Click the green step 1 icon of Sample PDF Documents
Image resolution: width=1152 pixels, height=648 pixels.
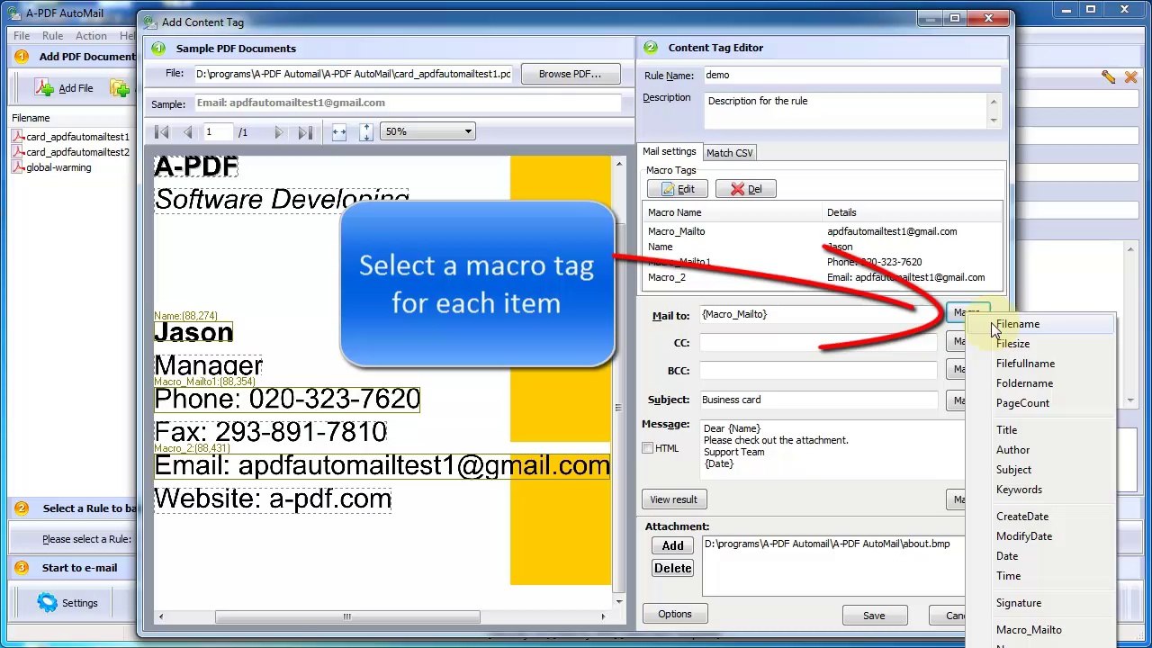pyautogui.click(x=158, y=49)
